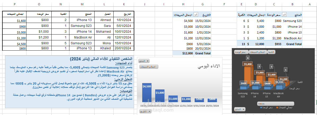317x115 pixels.
Task: Click التوصيات heading in summary box
Action: pos(126,91)
